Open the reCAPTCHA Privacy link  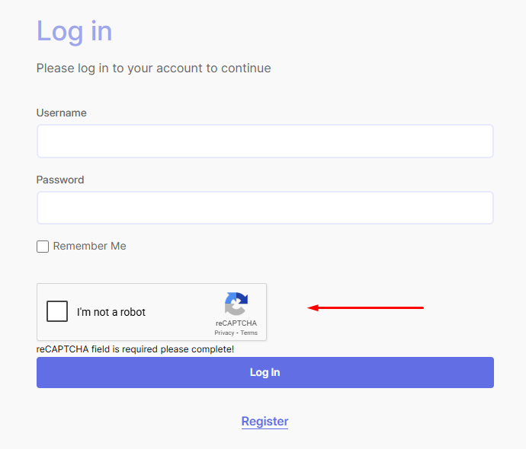224,333
